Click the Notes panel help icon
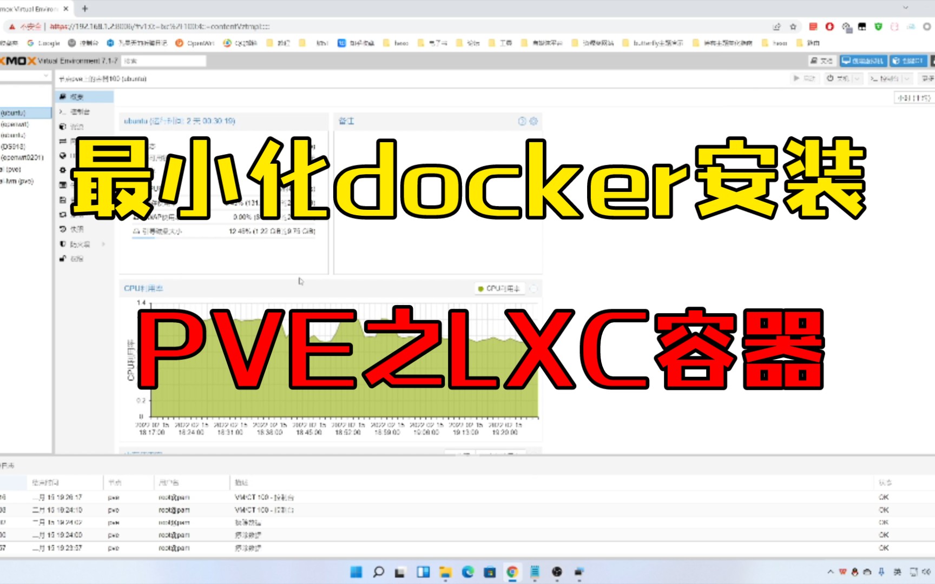The width and height of the screenshot is (935, 584). pos(522,121)
